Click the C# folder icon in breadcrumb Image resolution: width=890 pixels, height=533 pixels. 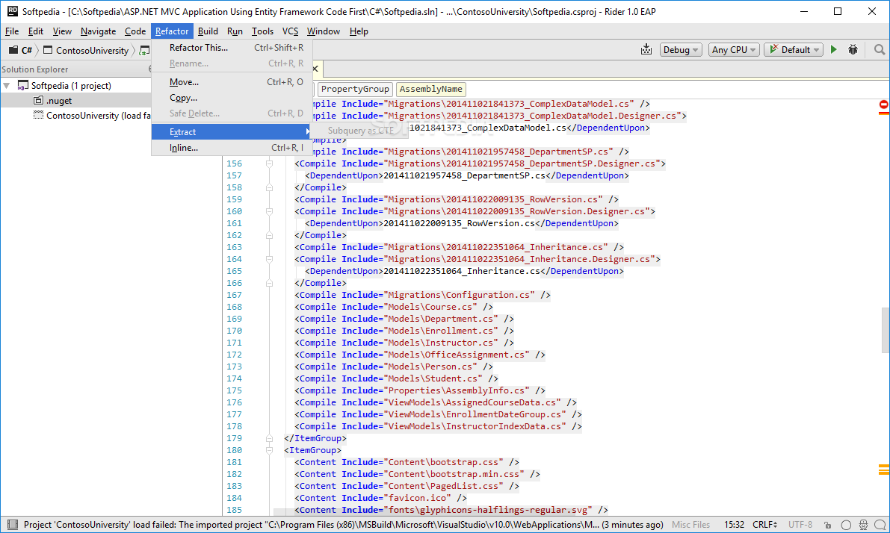click(13, 50)
